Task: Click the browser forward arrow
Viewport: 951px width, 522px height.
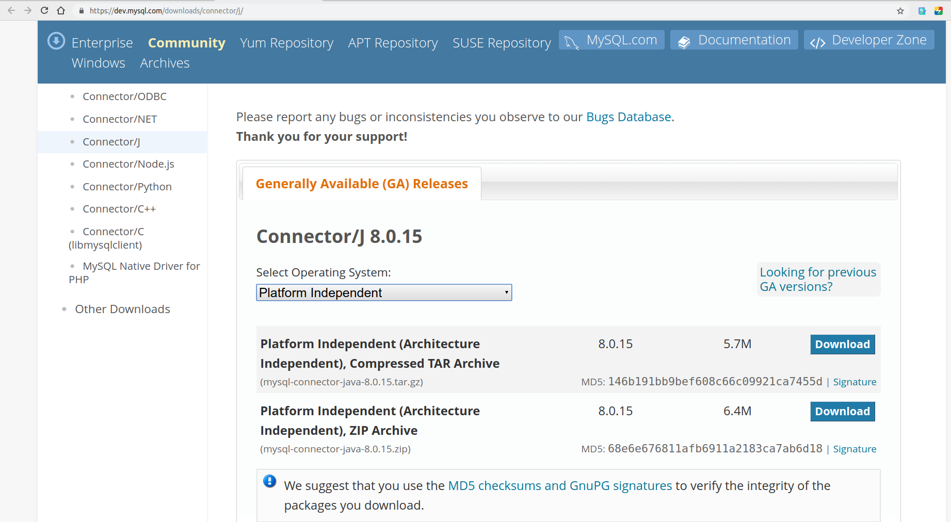Action: pyautogui.click(x=28, y=10)
